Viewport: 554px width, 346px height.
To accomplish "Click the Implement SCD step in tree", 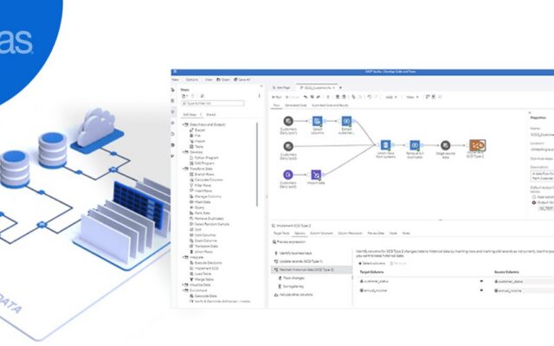I will pyautogui.click(x=206, y=268).
